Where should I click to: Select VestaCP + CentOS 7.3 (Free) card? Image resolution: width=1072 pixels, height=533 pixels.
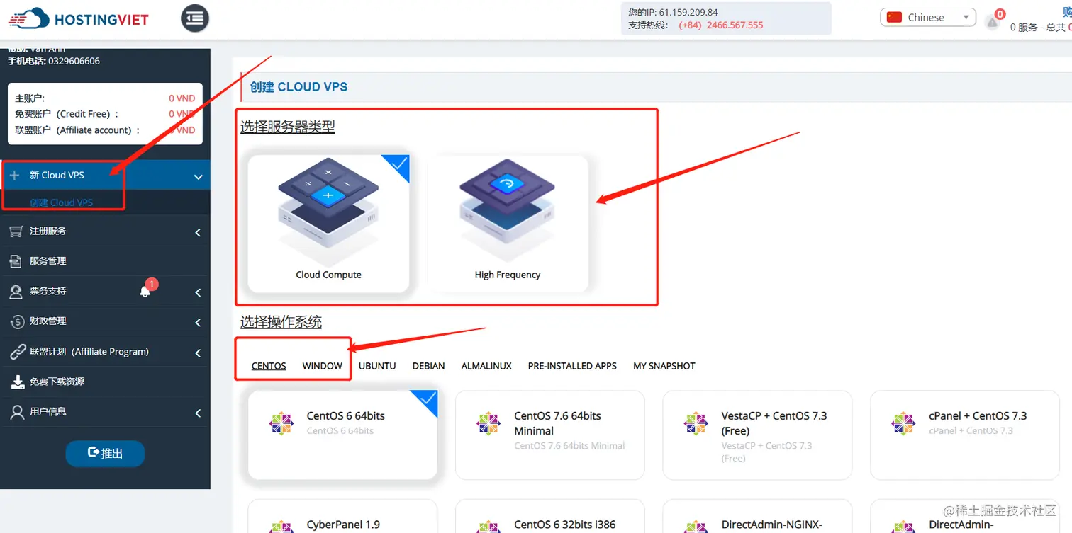(757, 435)
